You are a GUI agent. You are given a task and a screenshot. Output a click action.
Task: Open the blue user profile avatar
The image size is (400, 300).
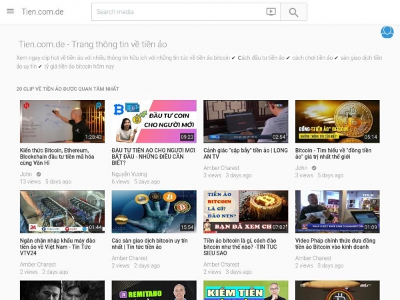[387, 32]
